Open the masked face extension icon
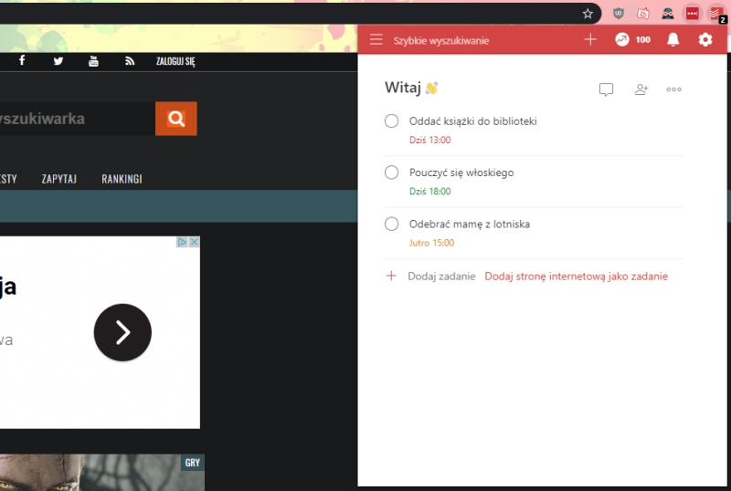This screenshot has width=731, height=491. 668,14
